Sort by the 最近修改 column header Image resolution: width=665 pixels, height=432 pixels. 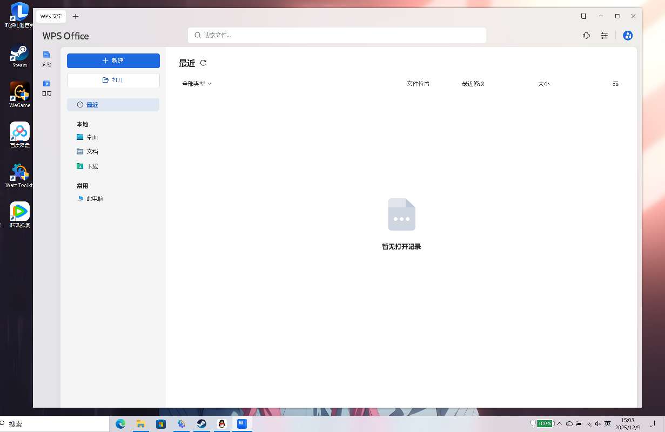pyautogui.click(x=473, y=84)
